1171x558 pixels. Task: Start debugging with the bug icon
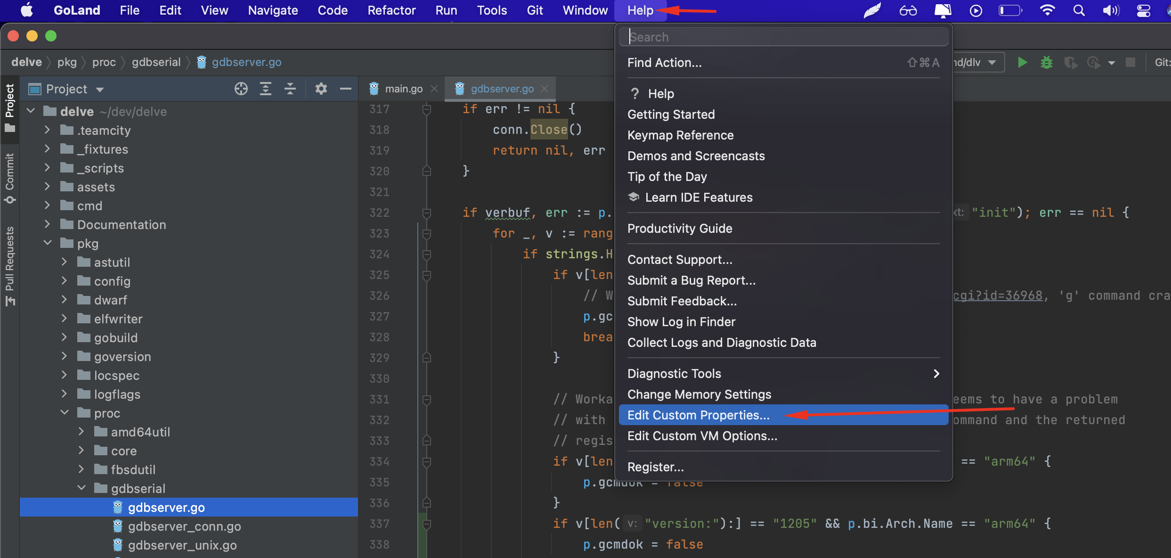pos(1046,62)
